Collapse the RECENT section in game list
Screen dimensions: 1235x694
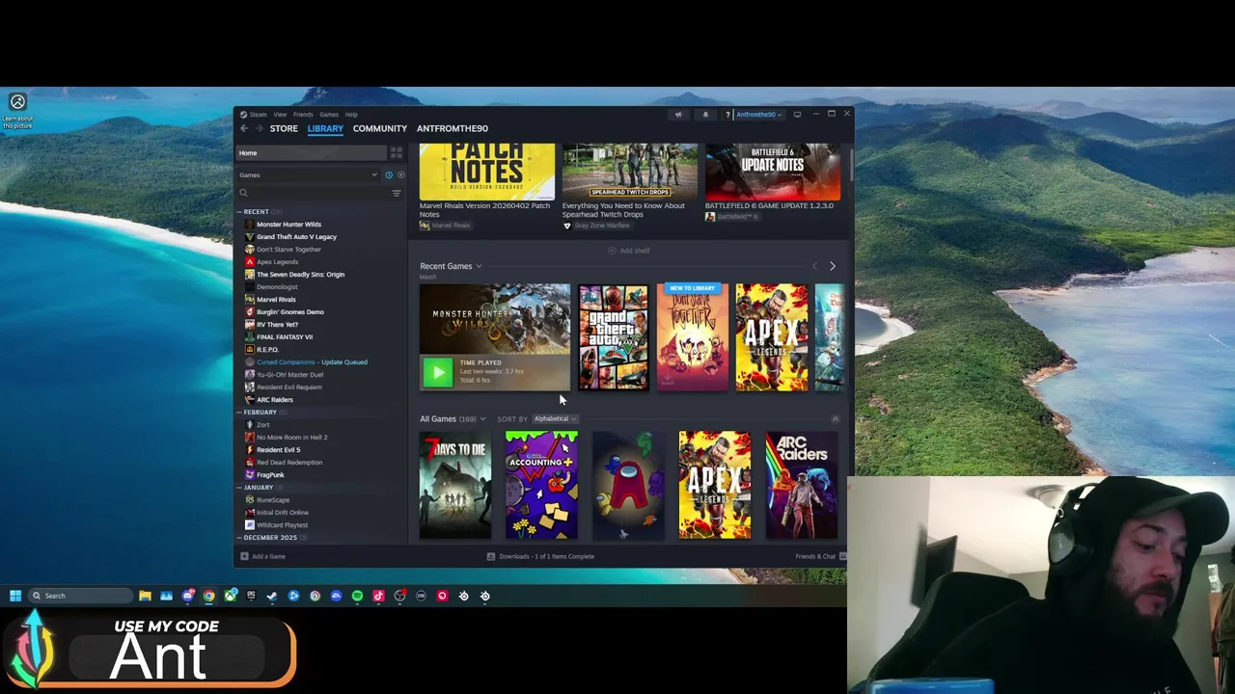click(x=239, y=212)
